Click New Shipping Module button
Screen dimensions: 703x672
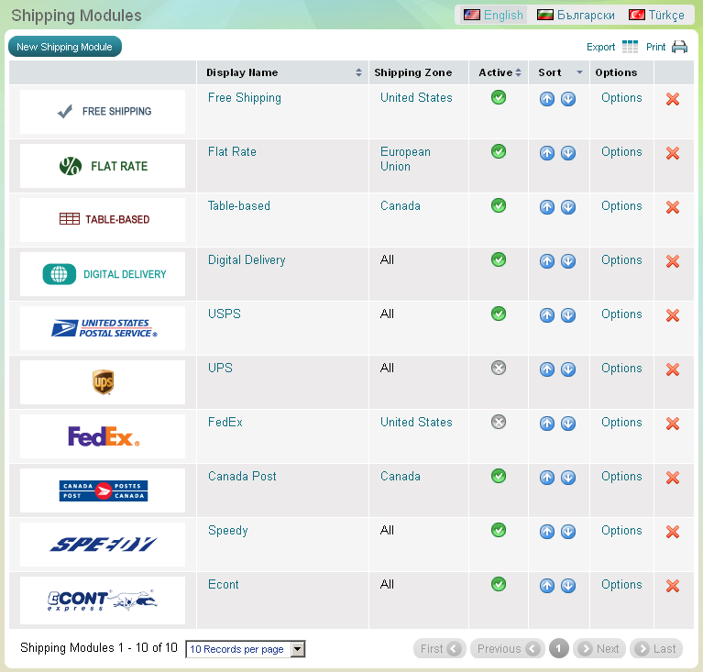coord(64,47)
